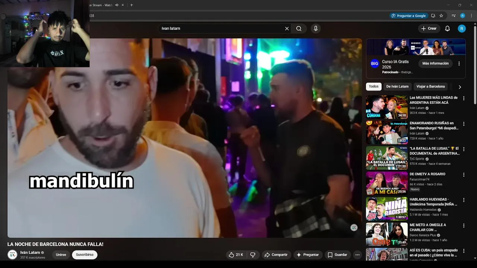477x268 pixels.
Task: Click the Preguntar a Google chip
Action: tap(408, 16)
